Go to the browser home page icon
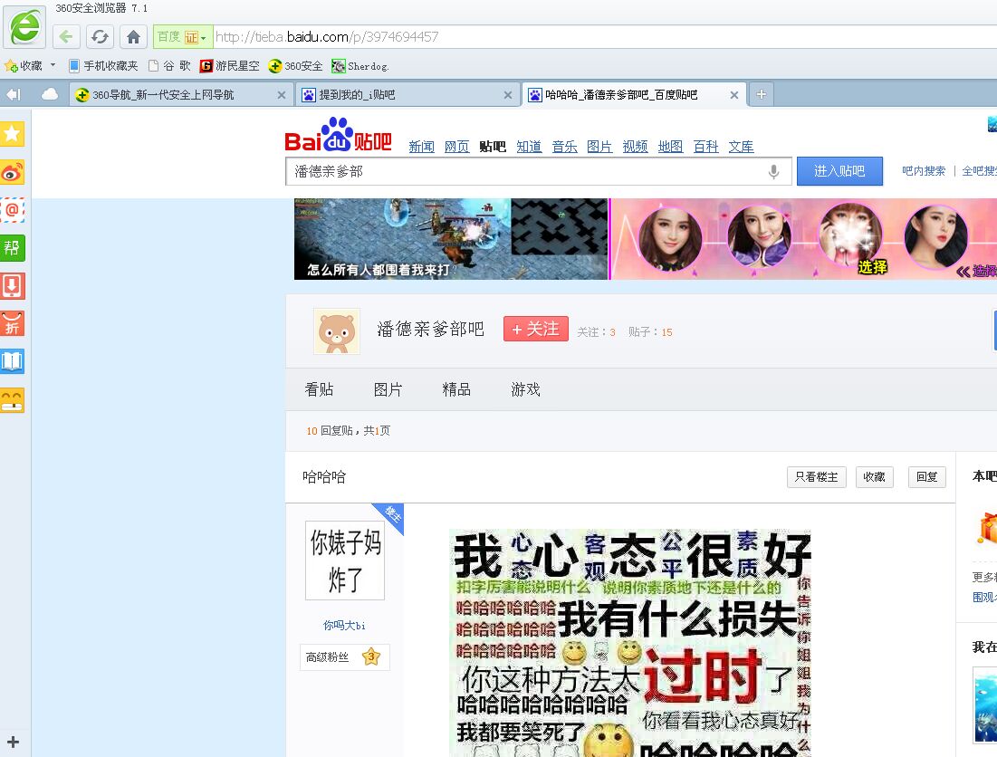This screenshot has width=997, height=757. (x=133, y=37)
